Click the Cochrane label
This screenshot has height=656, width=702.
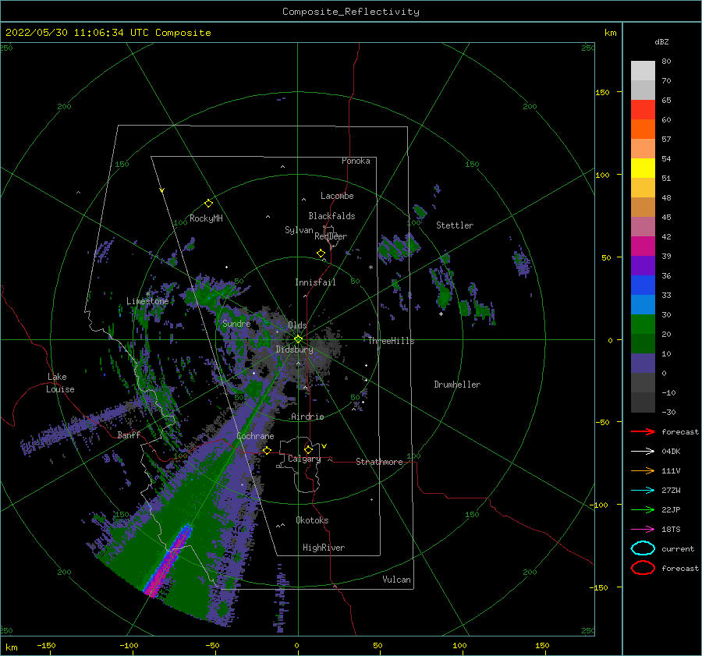[x=255, y=436]
